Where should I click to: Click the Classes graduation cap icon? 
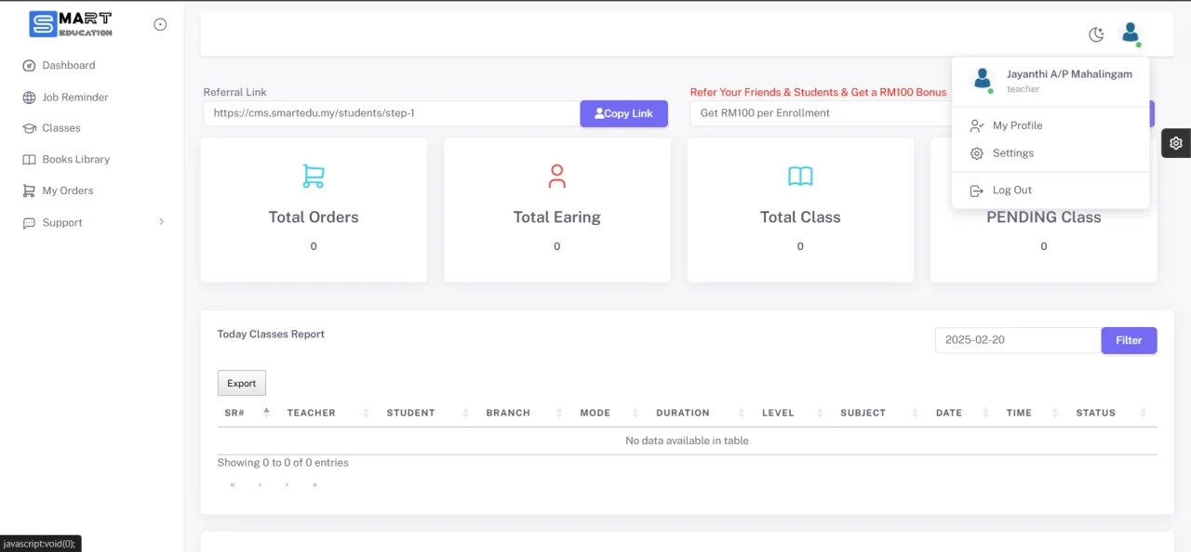[x=29, y=128]
